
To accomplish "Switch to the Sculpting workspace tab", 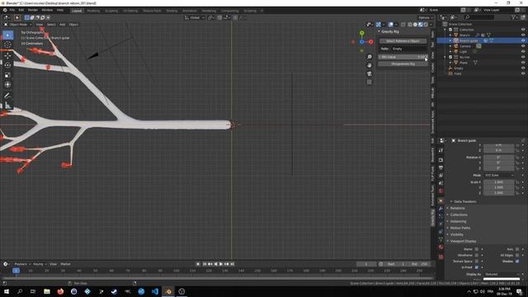I will [x=111, y=11].
